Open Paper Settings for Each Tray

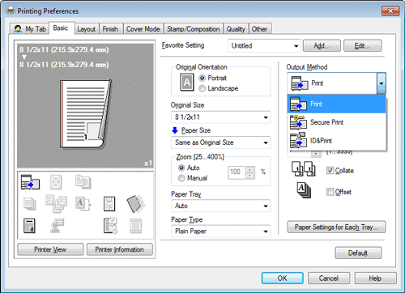point(336,227)
